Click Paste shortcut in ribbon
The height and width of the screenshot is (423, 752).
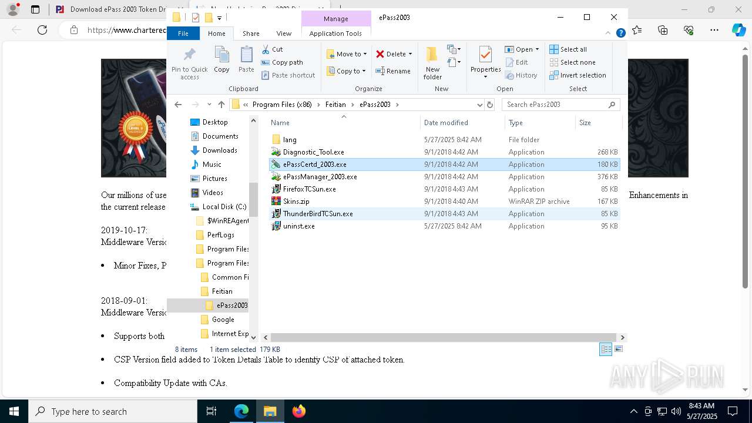tap(288, 75)
